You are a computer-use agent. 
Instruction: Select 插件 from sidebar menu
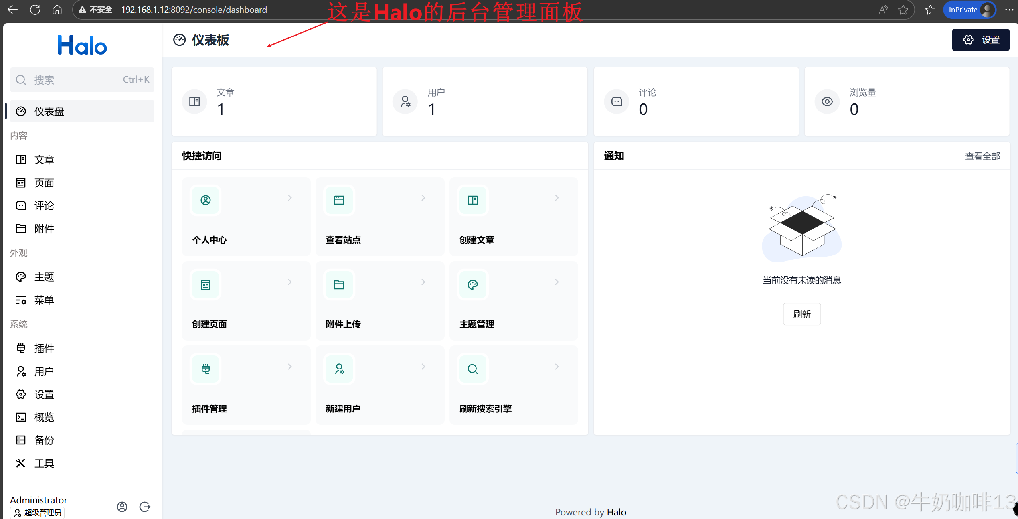point(44,348)
